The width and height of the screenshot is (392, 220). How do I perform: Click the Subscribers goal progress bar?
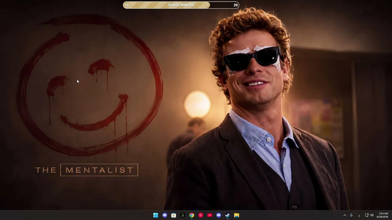coord(181,5)
